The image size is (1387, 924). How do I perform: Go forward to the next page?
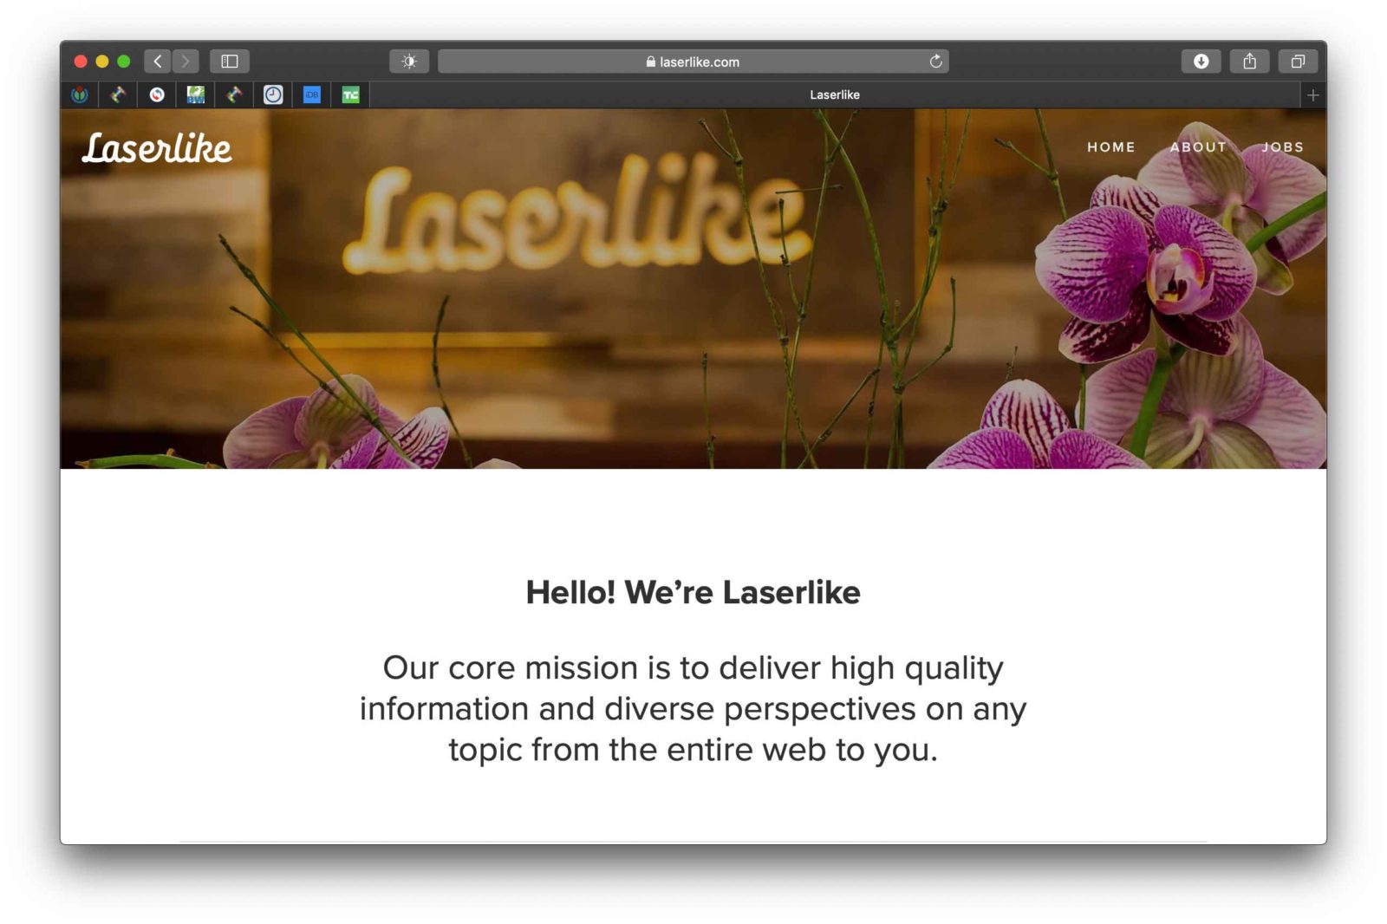tap(186, 62)
